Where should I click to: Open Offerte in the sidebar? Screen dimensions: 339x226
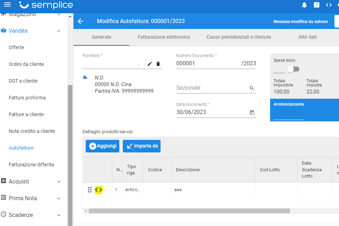(16, 47)
